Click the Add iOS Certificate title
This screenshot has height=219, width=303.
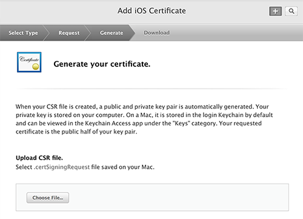pyautogui.click(x=151, y=11)
